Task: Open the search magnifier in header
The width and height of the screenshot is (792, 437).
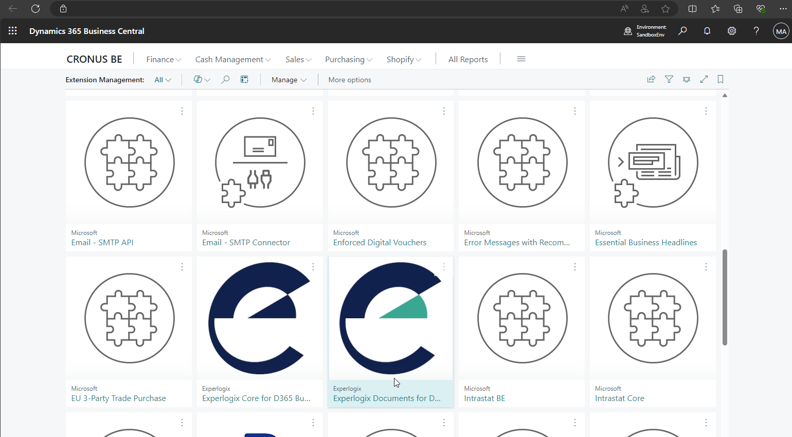Action: pyautogui.click(x=682, y=31)
